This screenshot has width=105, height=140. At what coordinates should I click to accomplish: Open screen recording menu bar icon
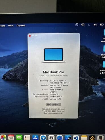click(x=77, y=25)
